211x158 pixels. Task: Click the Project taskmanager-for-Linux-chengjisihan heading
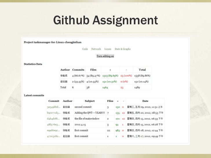point(53,42)
